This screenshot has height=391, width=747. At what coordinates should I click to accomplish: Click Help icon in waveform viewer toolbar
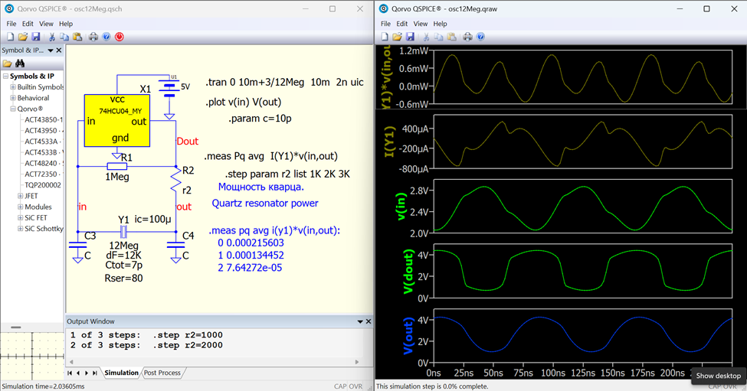[480, 37]
